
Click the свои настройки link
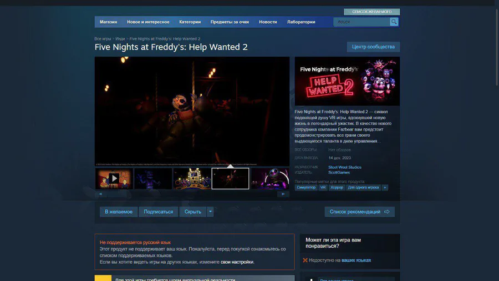(237, 262)
